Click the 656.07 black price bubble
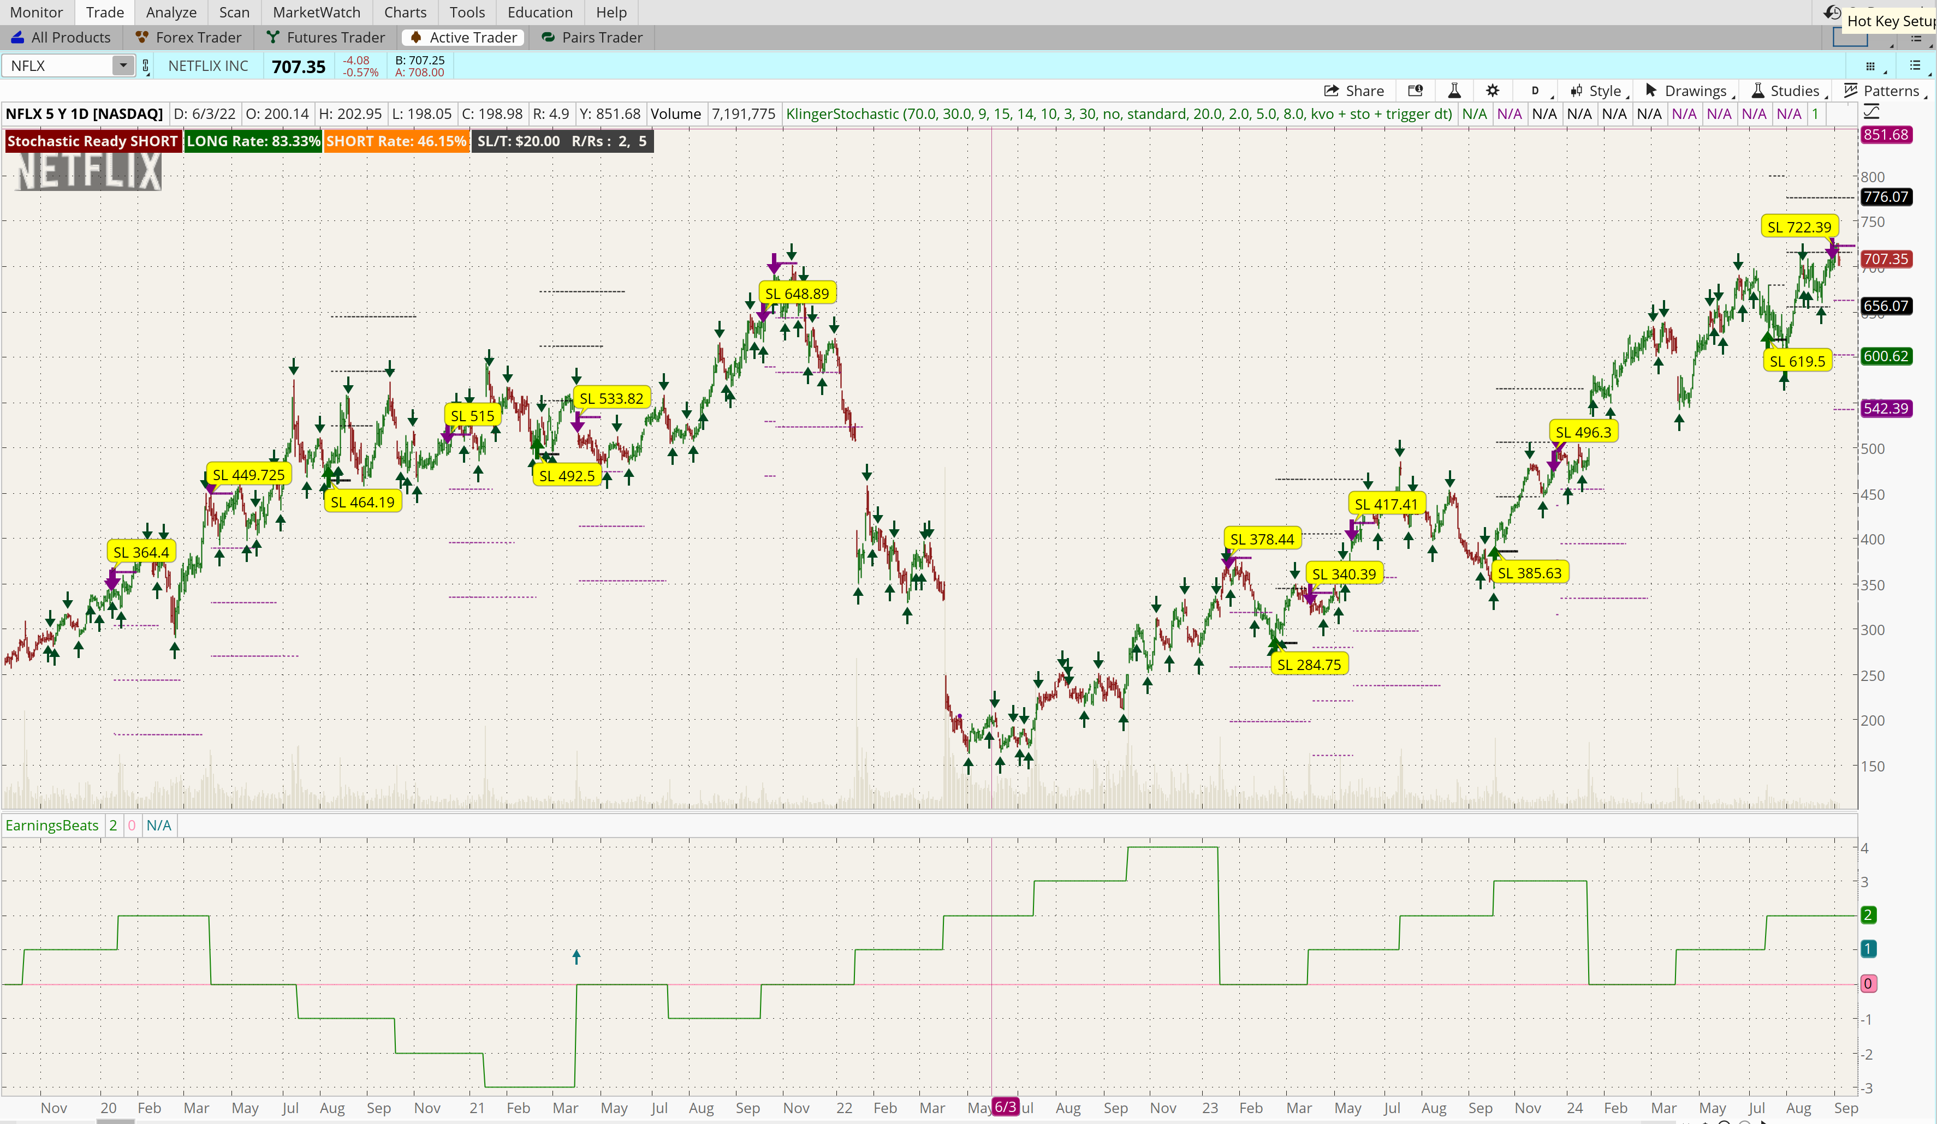This screenshot has height=1124, width=1937. pos(1886,306)
